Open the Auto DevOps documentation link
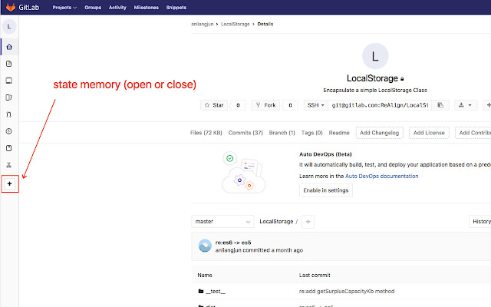Viewport: 491px width, 307px height. [382, 176]
